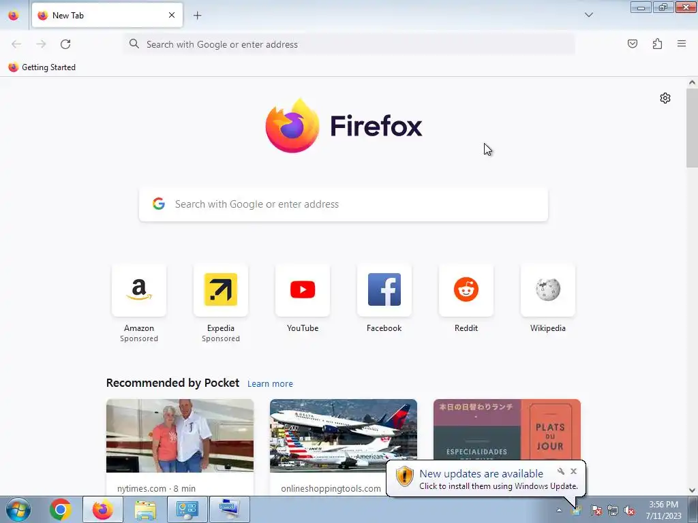The height and width of the screenshot is (523, 698).
Task: Open the nytimes.com Pocket story thumbnail
Action: tap(180, 436)
